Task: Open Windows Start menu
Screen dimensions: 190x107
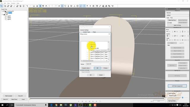Action: tap(2, 105)
